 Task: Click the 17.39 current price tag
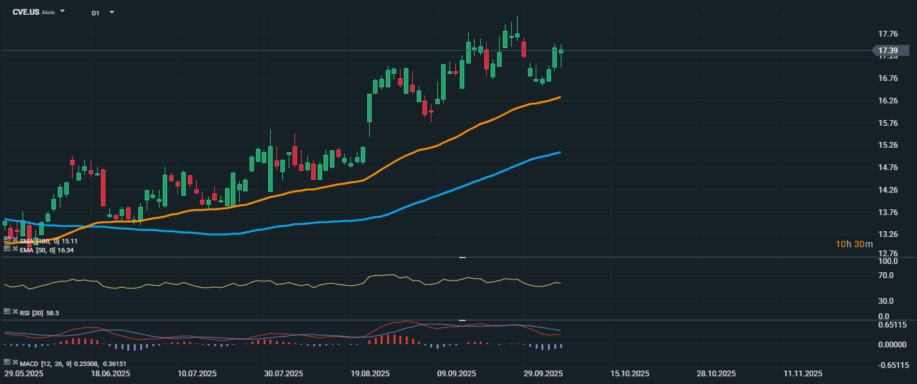[x=888, y=51]
